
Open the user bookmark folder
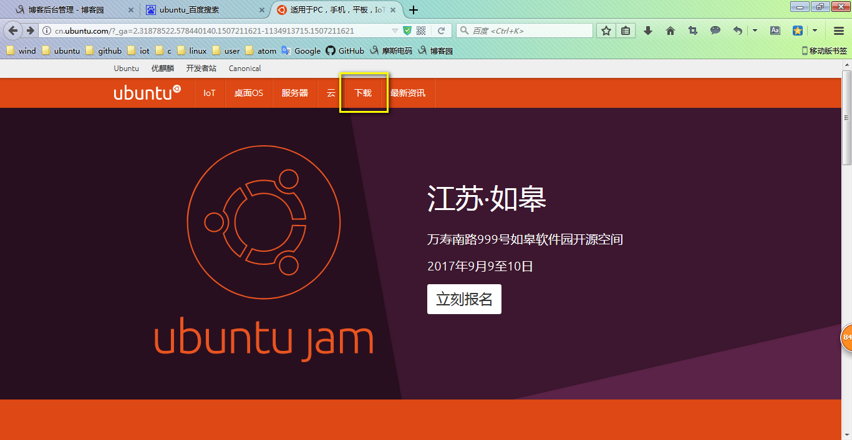tap(226, 51)
